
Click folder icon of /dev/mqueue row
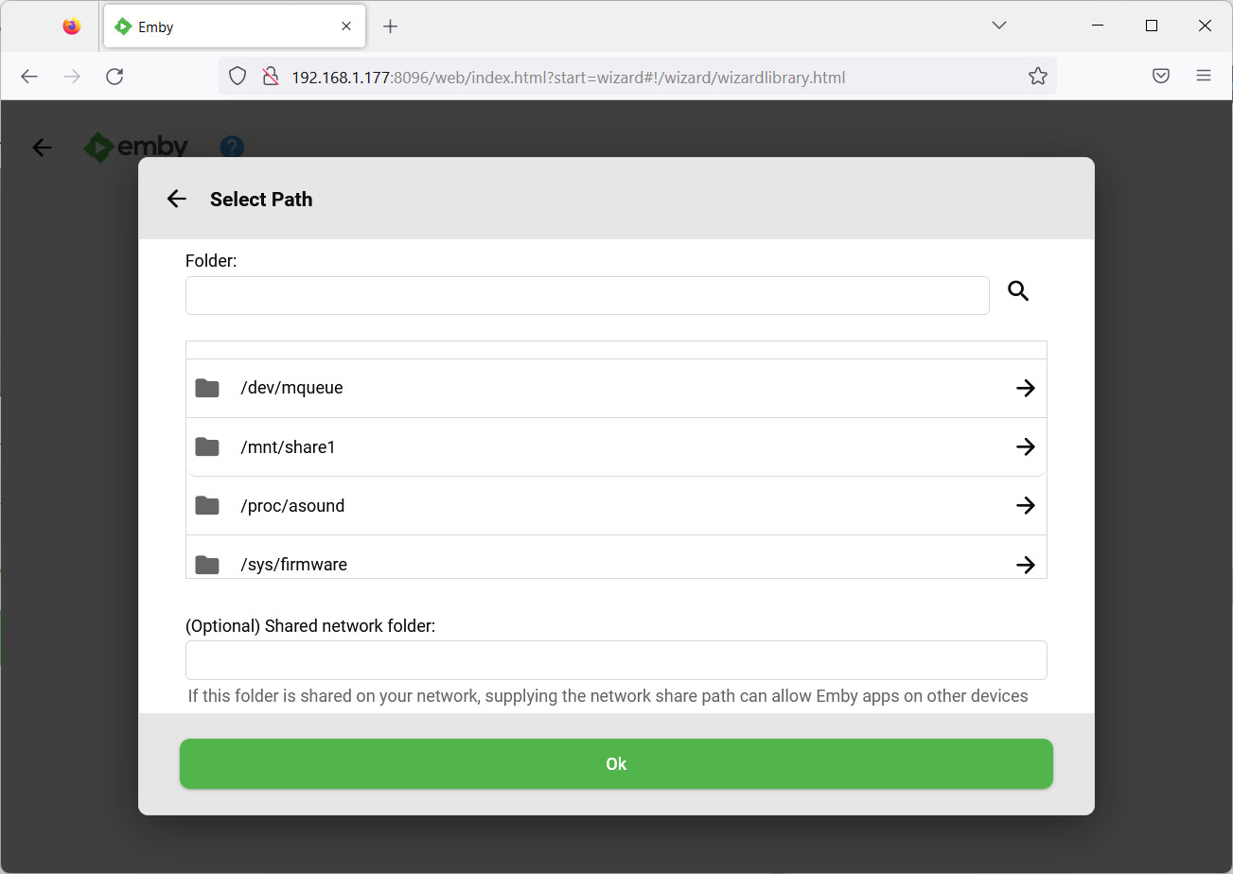[x=207, y=388]
